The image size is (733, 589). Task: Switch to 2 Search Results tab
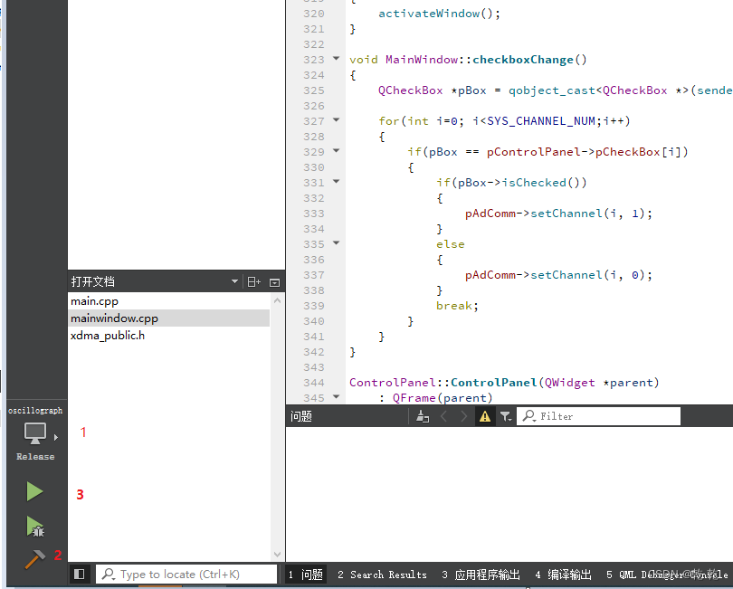[382, 575]
